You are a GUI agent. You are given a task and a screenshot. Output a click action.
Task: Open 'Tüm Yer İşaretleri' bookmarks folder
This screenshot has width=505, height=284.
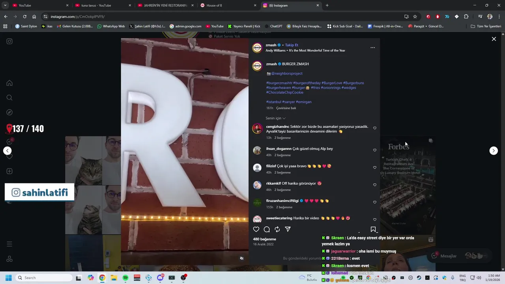pos(486,26)
